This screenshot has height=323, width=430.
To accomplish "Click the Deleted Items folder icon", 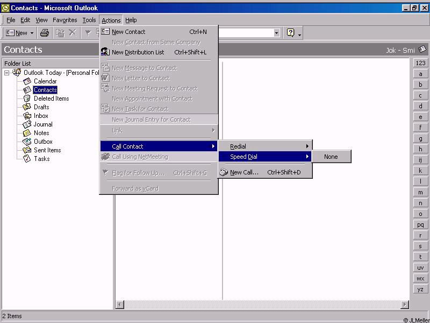I will (27, 99).
